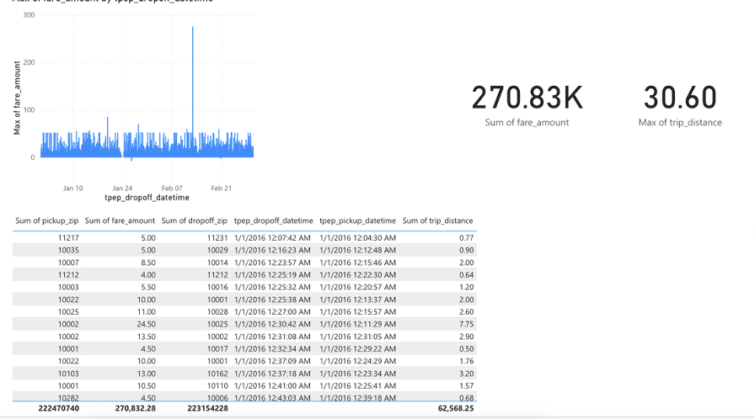755x419 pixels.
Task: Select the row with pickup zip 10103
Action: pyautogui.click(x=244, y=374)
